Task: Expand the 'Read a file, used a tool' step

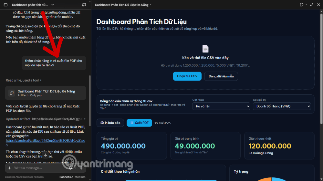Action: (x=24, y=80)
